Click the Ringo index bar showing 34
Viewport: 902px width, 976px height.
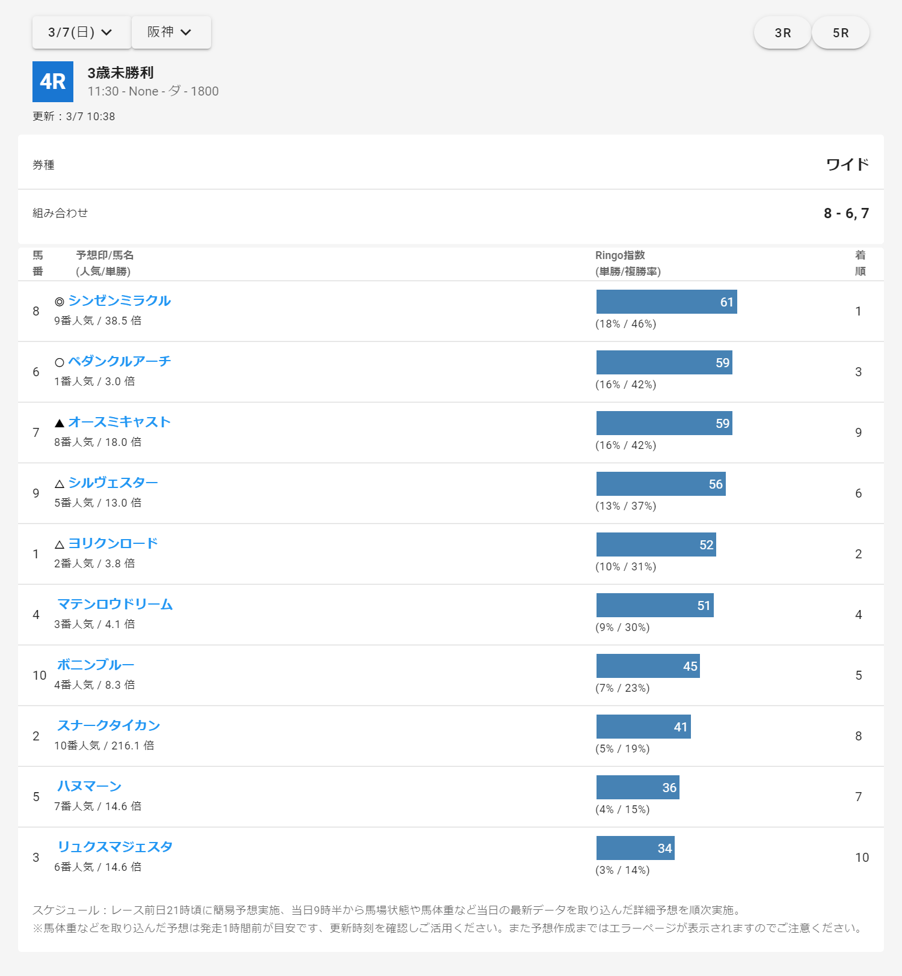[x=635, y=848]
